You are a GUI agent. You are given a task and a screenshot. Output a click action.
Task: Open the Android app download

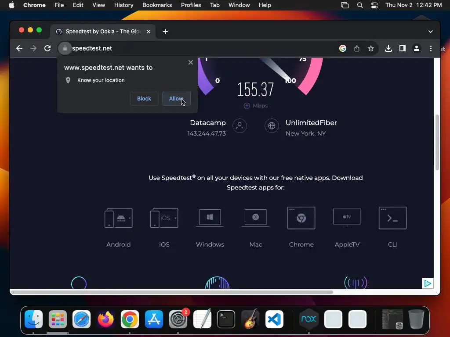point(119,227)
